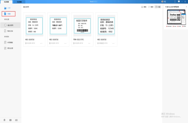Click the home icon at sidebar bottom
This screenshot has height=123, width=188.
[4, 120]
